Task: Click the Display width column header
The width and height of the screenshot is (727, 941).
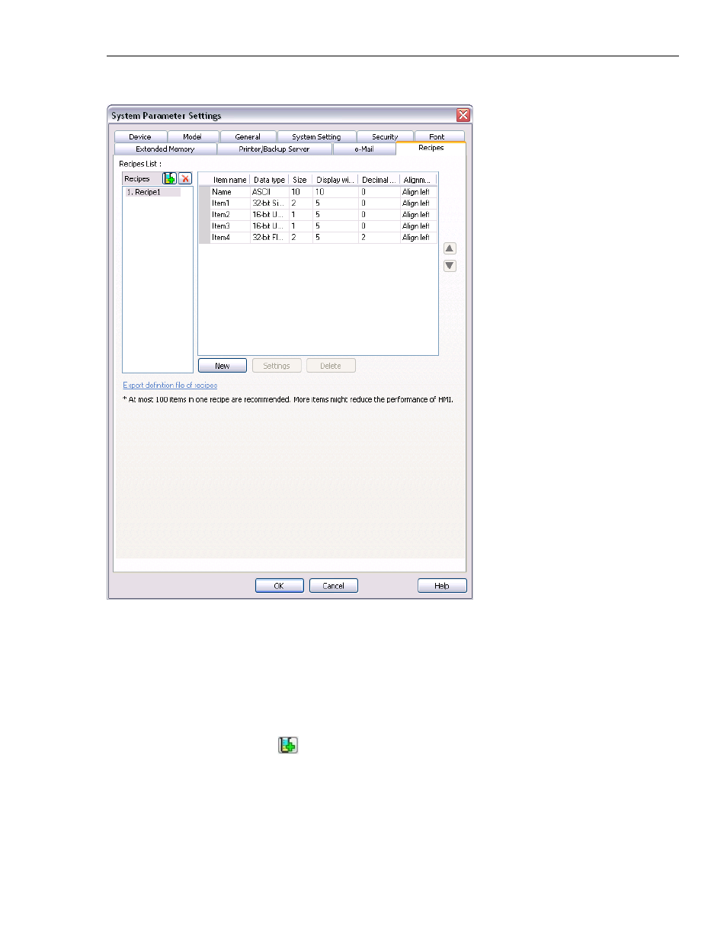Action: coord(335,180)
